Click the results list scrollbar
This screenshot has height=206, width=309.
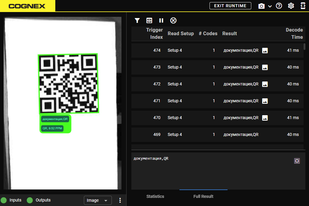(304, 47)
